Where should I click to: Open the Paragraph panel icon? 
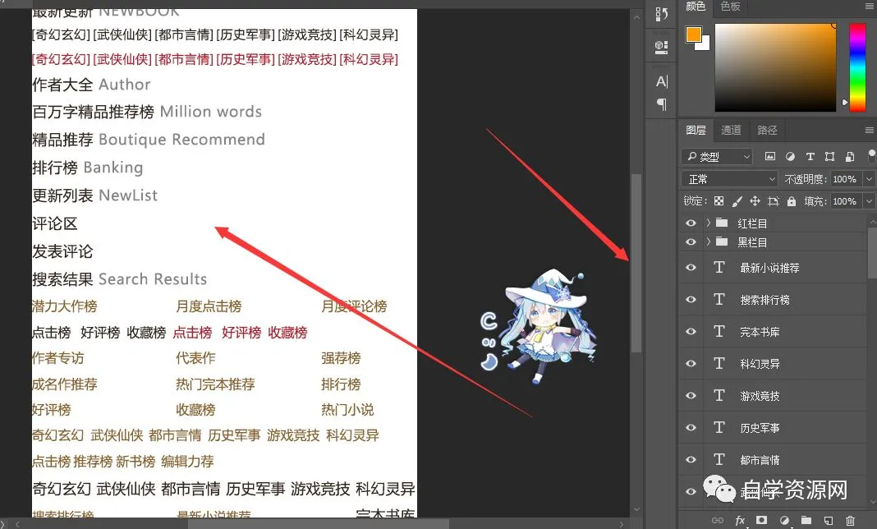(661, 104)
